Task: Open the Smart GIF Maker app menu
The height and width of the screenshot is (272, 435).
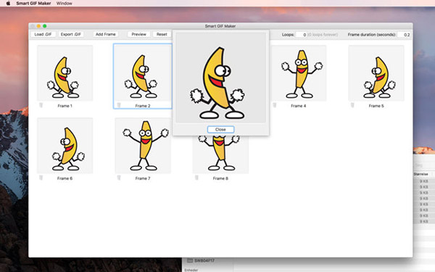Action: [x=33, y=4]
